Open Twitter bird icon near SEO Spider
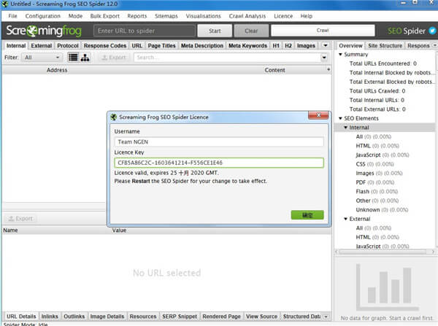438x326 pixels. [432, 31]
